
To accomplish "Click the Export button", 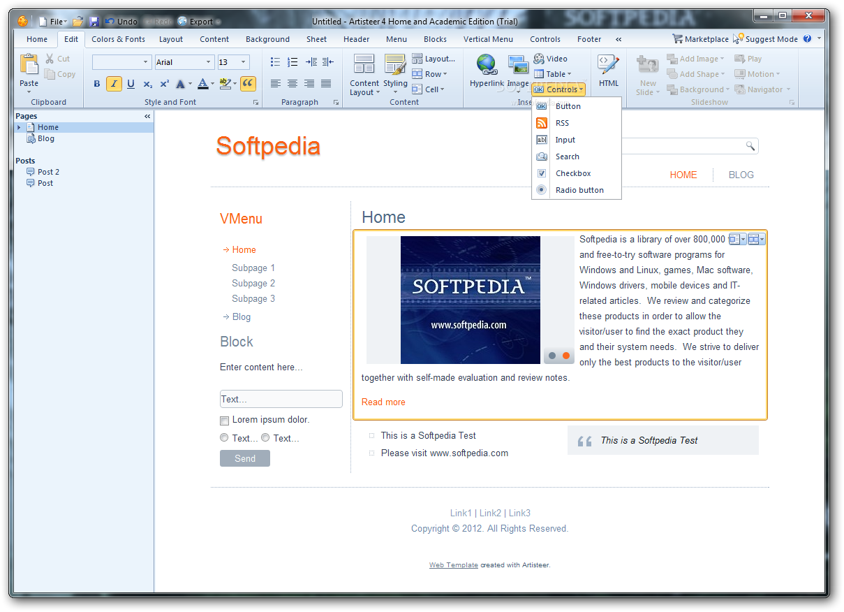I will (x=199, y=22).
